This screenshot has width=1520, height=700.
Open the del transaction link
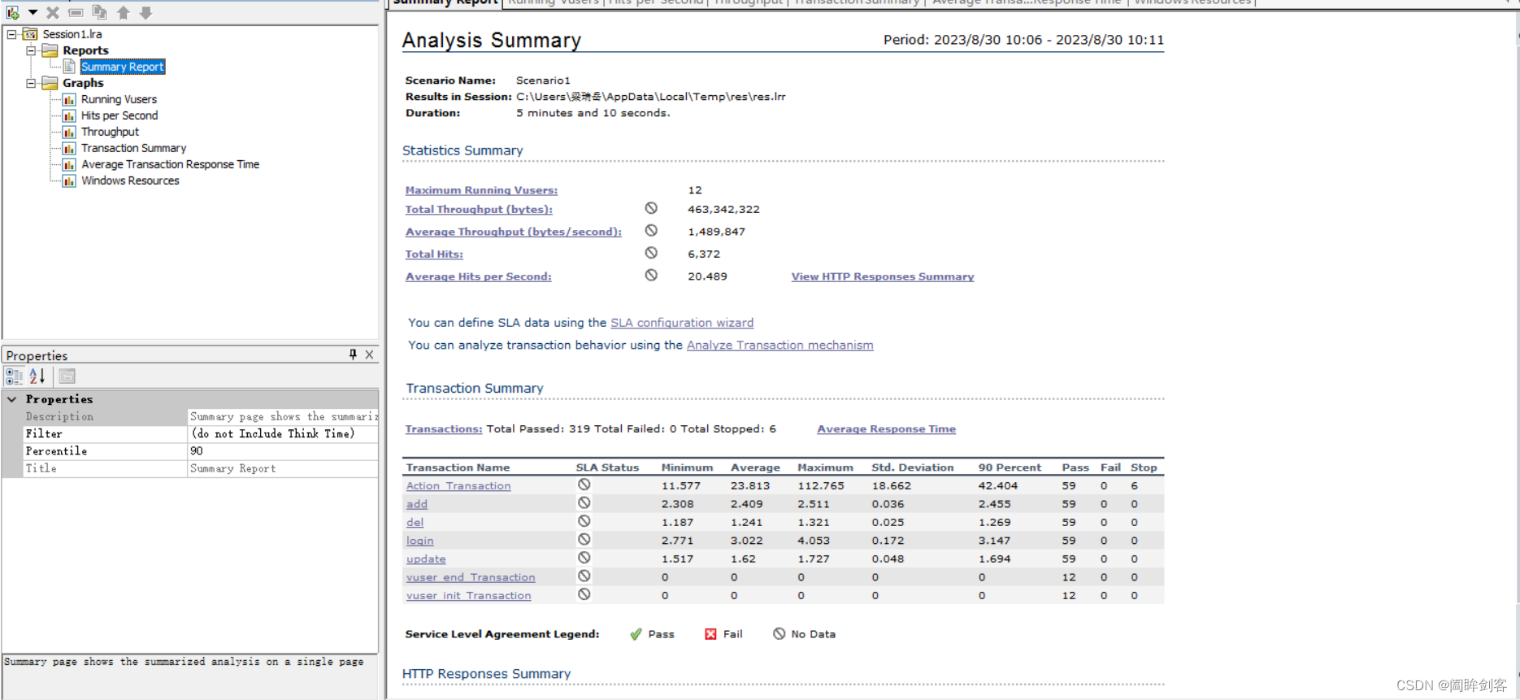415,523
